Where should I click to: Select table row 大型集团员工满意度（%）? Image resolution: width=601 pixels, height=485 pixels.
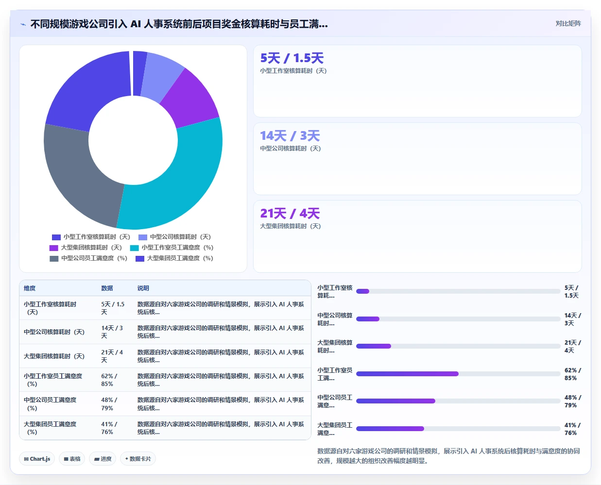[x=165, y=428]
